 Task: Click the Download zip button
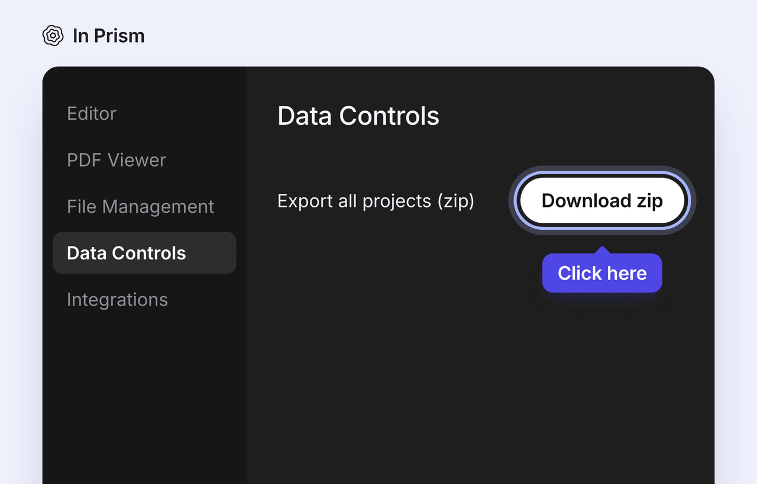click(602, 200)
